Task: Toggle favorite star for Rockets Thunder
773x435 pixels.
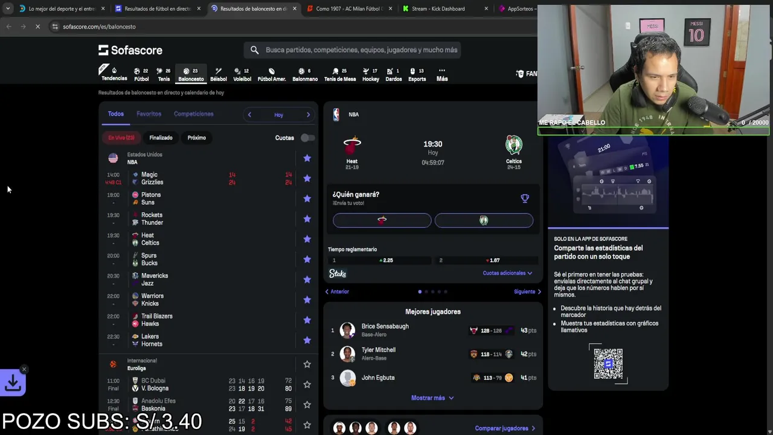Action: [x=307, y=219]
